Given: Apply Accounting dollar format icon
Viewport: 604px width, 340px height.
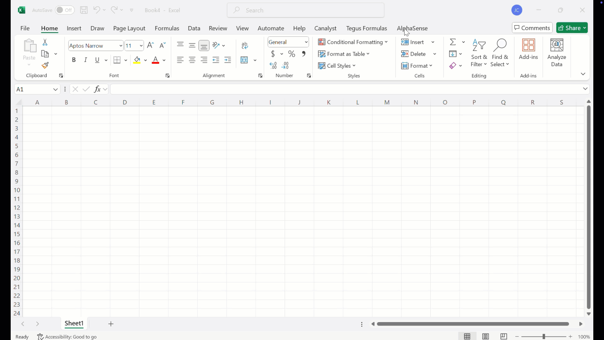Looking at the screenshot, I should coord(273,54).
